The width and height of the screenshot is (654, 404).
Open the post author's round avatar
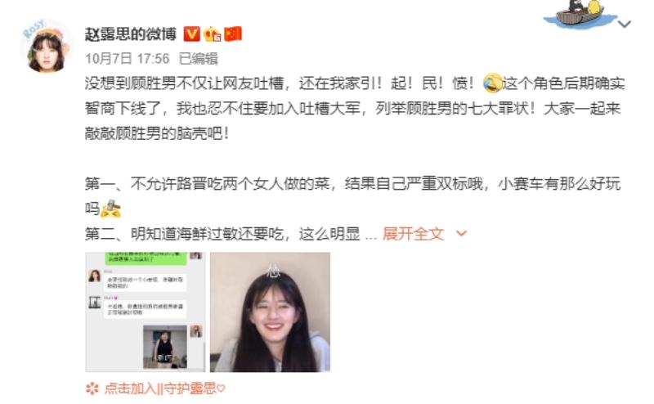pyautogui.click(x=47, y=47)
